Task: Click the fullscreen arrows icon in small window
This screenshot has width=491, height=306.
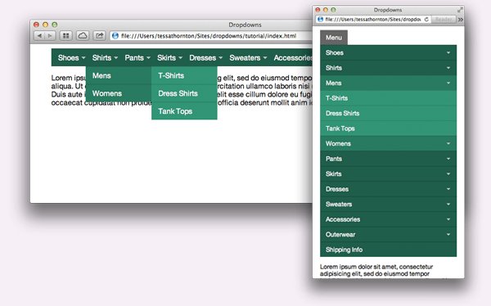Action: point(460,10)
